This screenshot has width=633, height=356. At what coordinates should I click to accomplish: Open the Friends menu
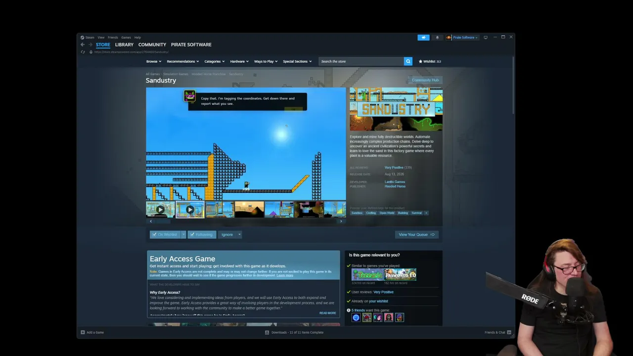(x=113, y=38)
